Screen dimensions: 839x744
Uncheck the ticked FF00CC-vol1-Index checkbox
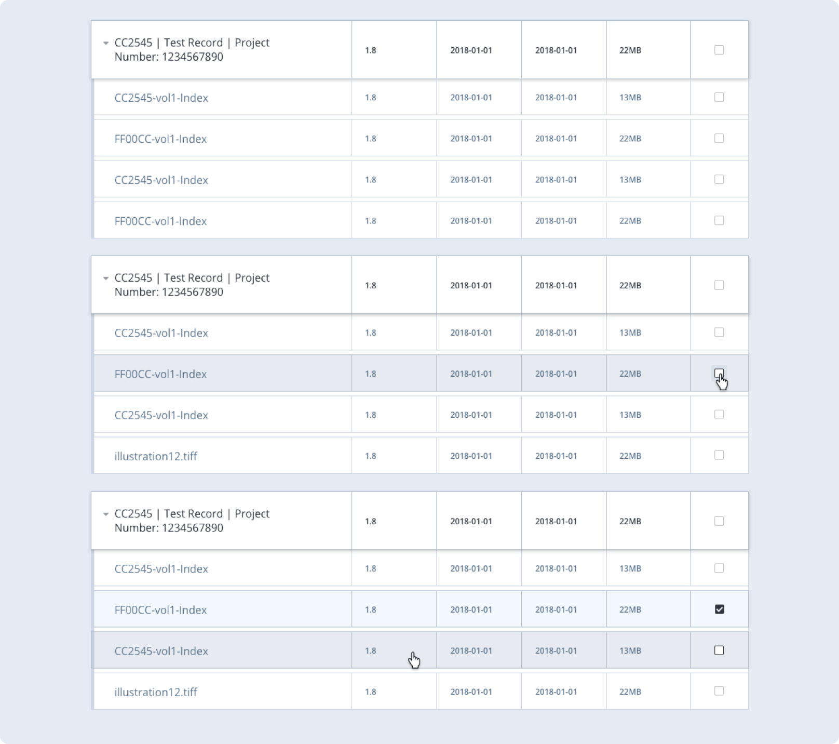719,609
